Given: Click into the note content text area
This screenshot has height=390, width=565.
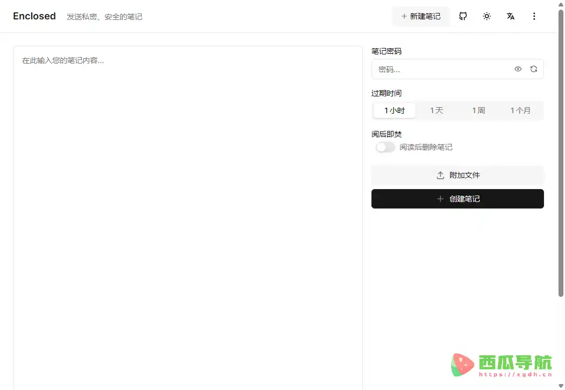Looking at the screenshot, I should (188, 218).
